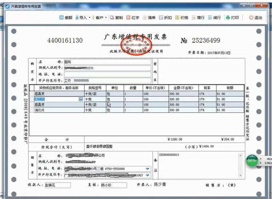This screenshot has width=272, height=199.
Task: Click the 复制 copy toolbar icon
Action: pos(116,17)
